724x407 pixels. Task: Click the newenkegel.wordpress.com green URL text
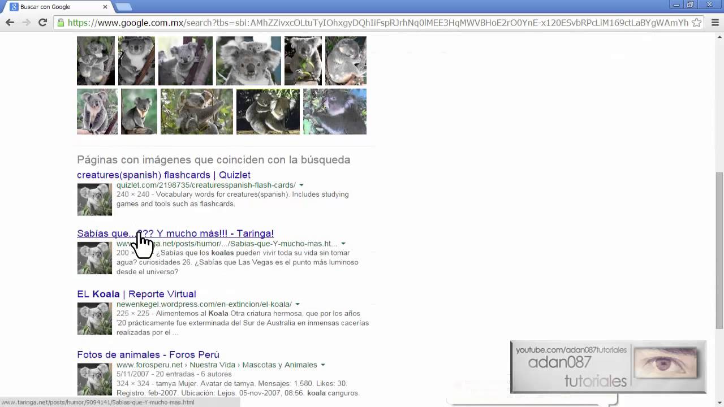click(x=204, y=305)
